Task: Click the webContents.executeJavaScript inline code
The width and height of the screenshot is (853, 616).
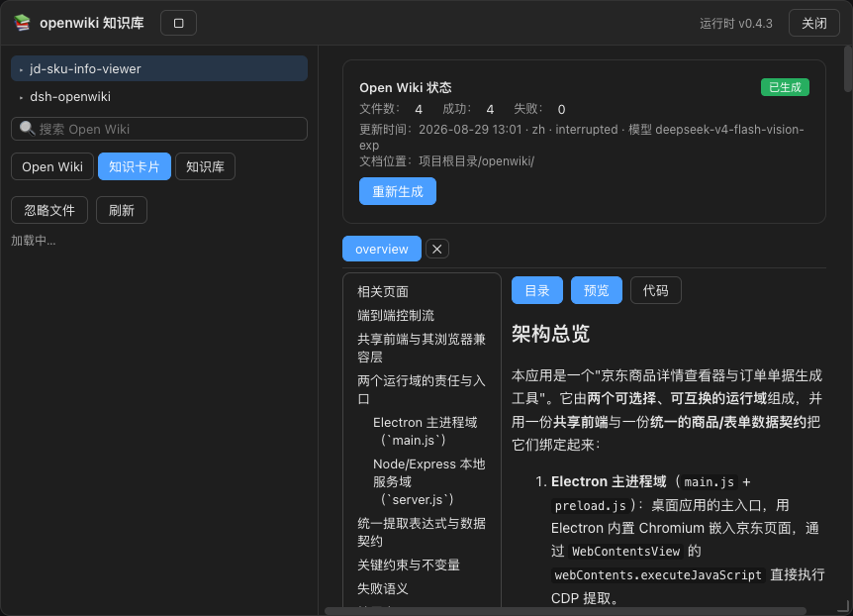Action: point(658,575)
